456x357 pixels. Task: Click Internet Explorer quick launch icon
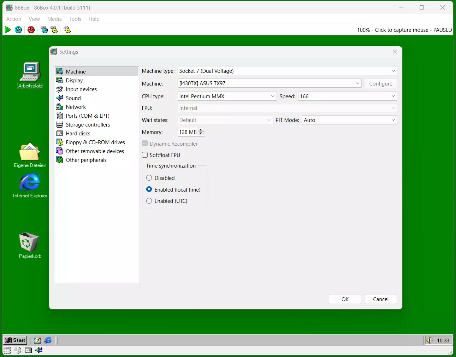pos(48,340)
